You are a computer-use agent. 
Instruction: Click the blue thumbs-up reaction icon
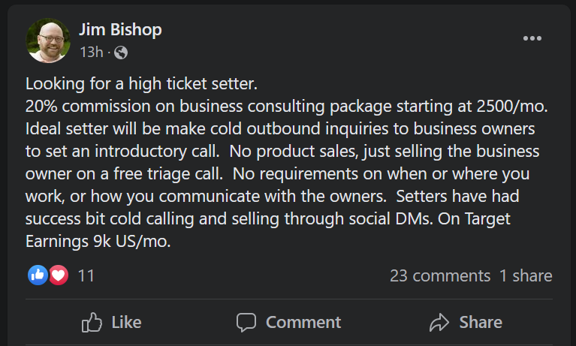(38, 275)
